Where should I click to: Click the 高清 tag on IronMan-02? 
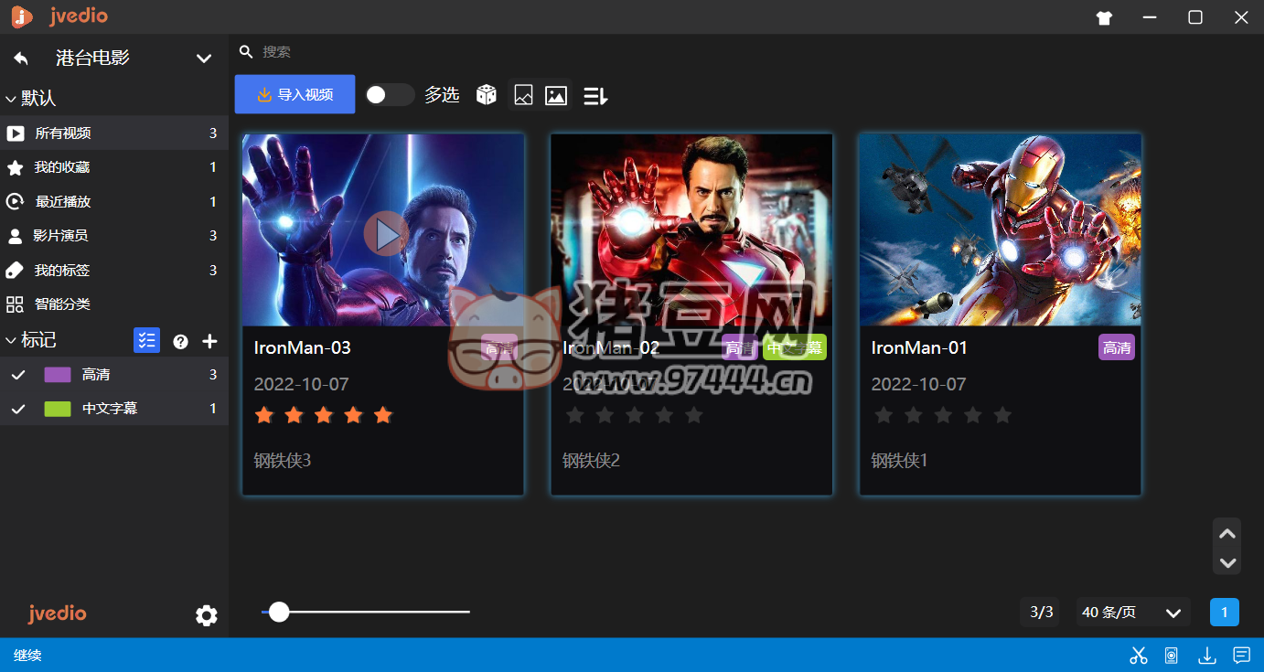pos(740,347)
